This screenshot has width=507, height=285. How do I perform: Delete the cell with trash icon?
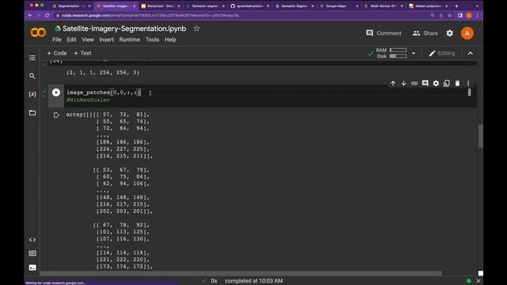[x=457, y=83]
